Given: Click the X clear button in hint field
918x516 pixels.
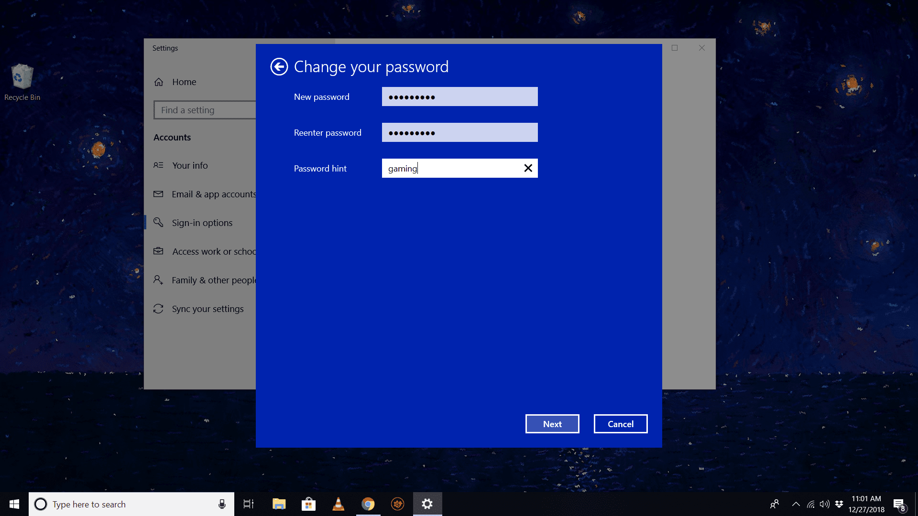Looking at the screenshot, I should (528, 168).
